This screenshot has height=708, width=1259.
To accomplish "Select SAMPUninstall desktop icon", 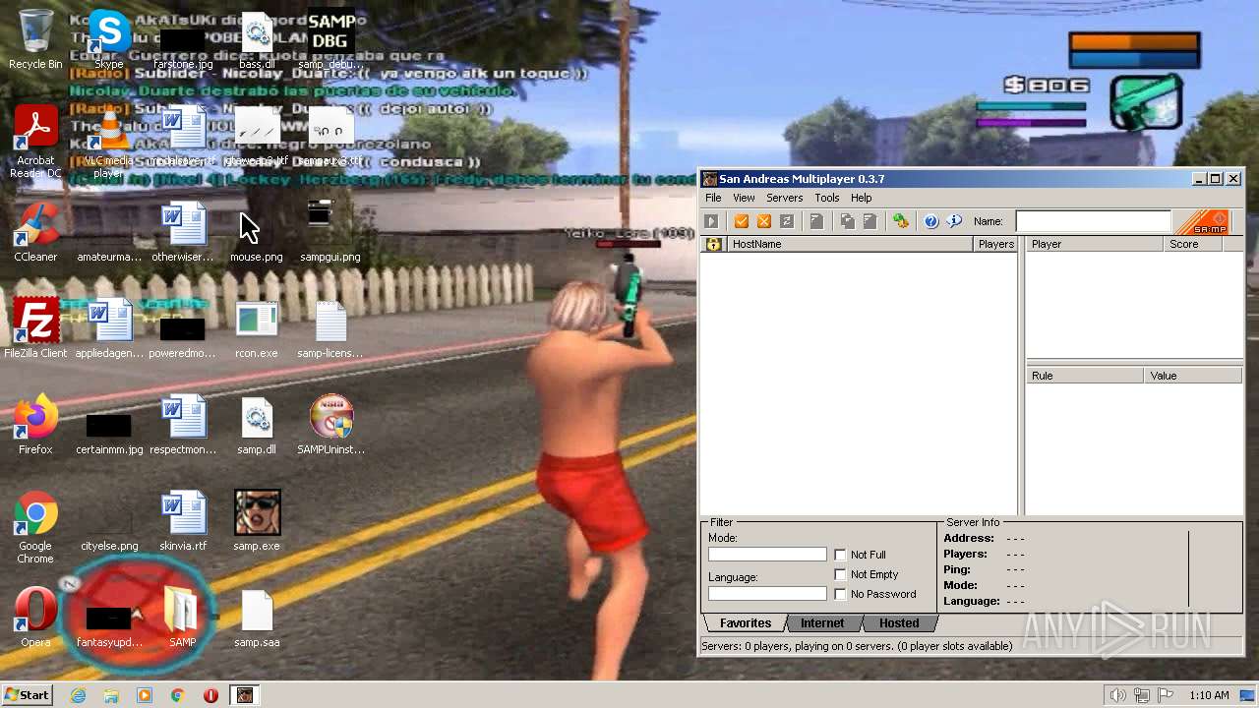I will pos(330,425).
